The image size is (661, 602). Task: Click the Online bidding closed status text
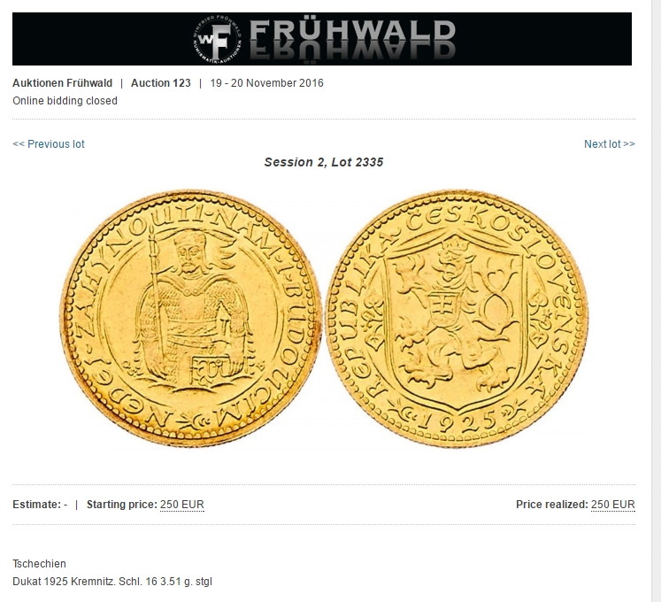click(x=65, y=101)
